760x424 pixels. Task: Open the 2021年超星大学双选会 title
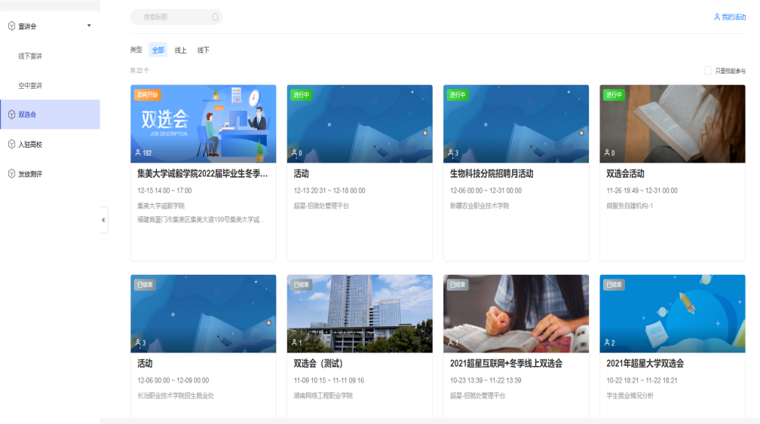click(x=645, y=363)
